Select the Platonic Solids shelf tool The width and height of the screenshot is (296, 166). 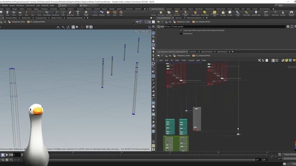[x=86, y=13]
